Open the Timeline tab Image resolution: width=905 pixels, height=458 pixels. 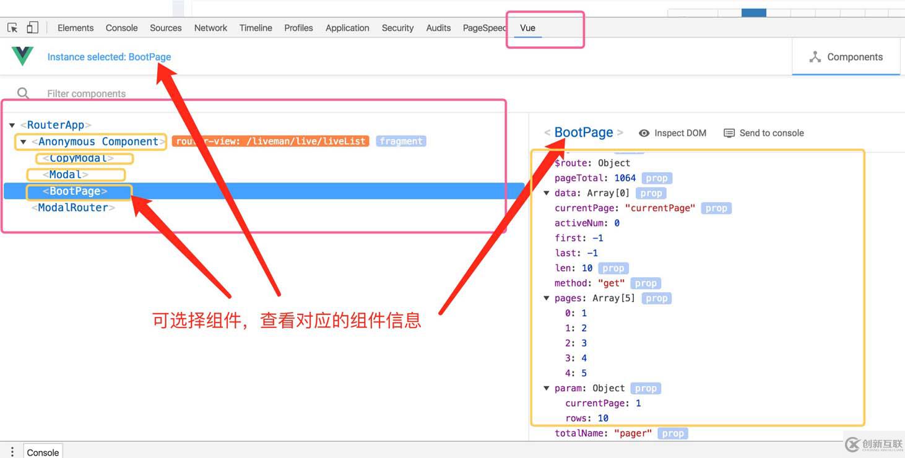point(256,28)
